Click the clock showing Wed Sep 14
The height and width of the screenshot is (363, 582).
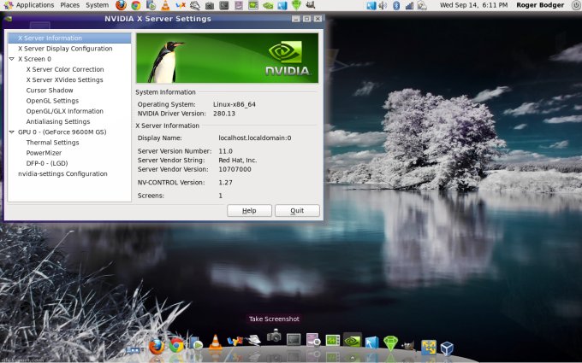(472, 5)
